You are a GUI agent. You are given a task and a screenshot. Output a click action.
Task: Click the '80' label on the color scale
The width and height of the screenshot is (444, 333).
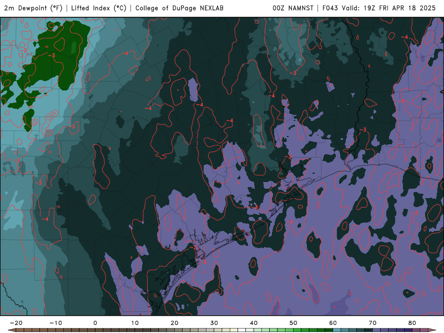(x=412, y=323)
